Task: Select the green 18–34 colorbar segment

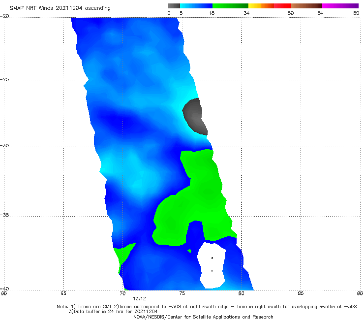Action: [230, 6]
